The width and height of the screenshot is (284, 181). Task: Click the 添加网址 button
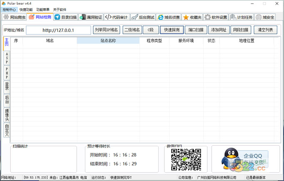pyautogui.click(x=219, y=30)
